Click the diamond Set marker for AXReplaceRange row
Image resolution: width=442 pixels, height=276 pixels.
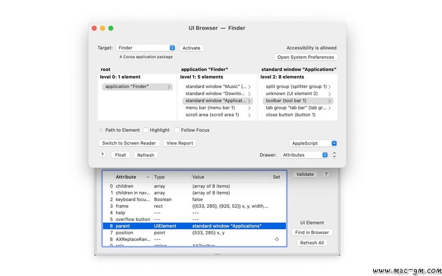[277, 239]
